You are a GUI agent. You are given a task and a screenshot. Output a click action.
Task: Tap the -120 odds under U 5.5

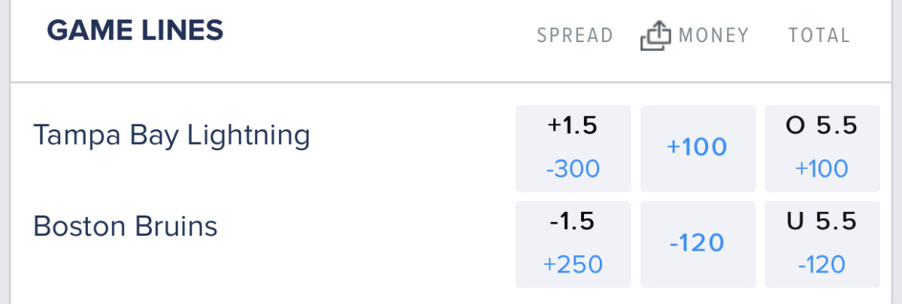pyautogui.click(x=822, y=264)
